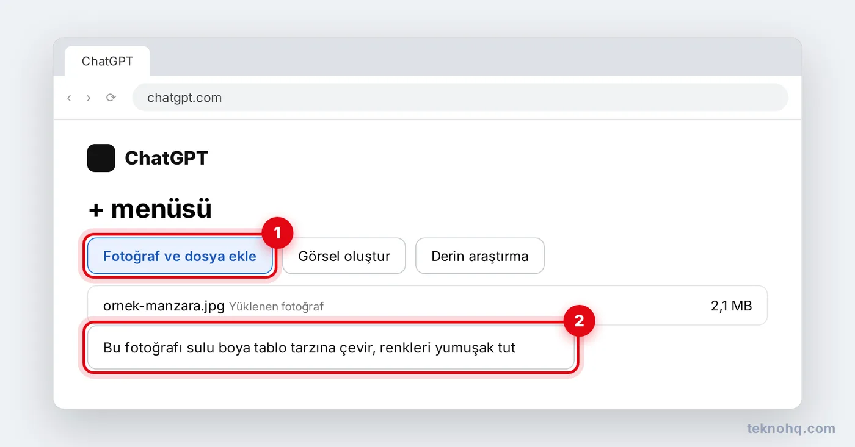Focus the chatgpt.com address bar
This screenshot has height=447, width=855.
coord(460,98)
